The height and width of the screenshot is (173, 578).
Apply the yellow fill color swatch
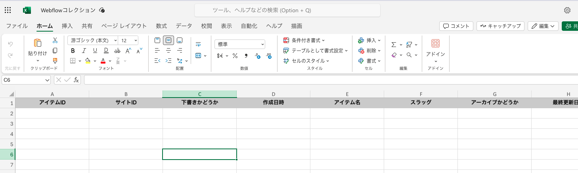(x=88, y=61)
